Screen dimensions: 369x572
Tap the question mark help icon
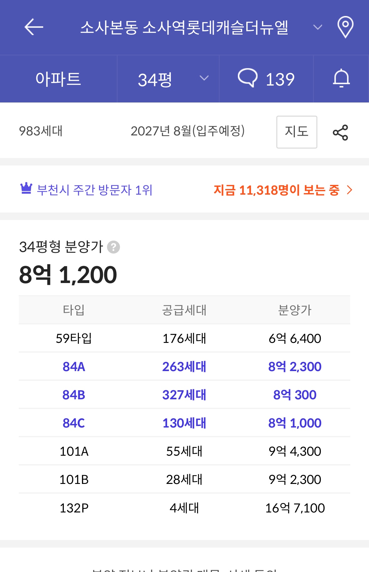pyautogui.click(x=113, y=247)
